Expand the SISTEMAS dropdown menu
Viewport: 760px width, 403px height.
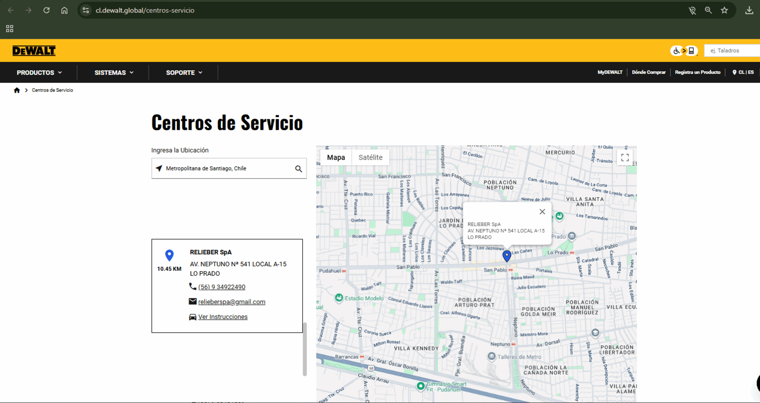pyautogui.click(x=114, y=73)
